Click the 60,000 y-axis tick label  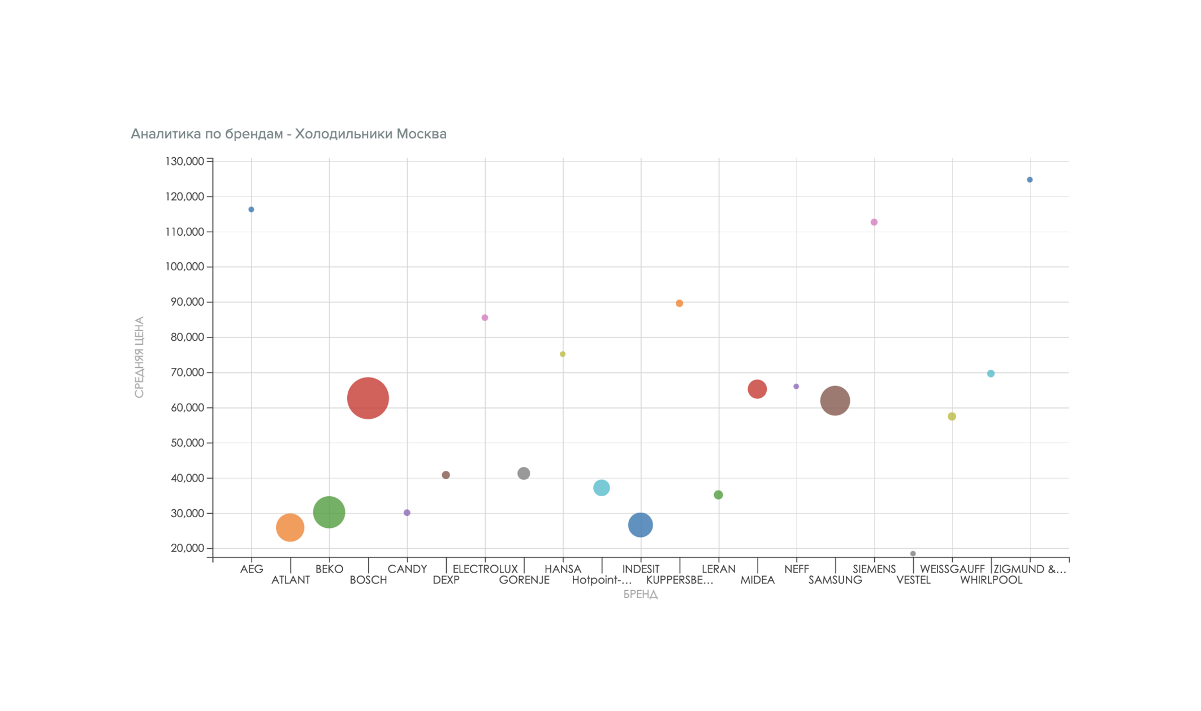[x=187, y=407]
